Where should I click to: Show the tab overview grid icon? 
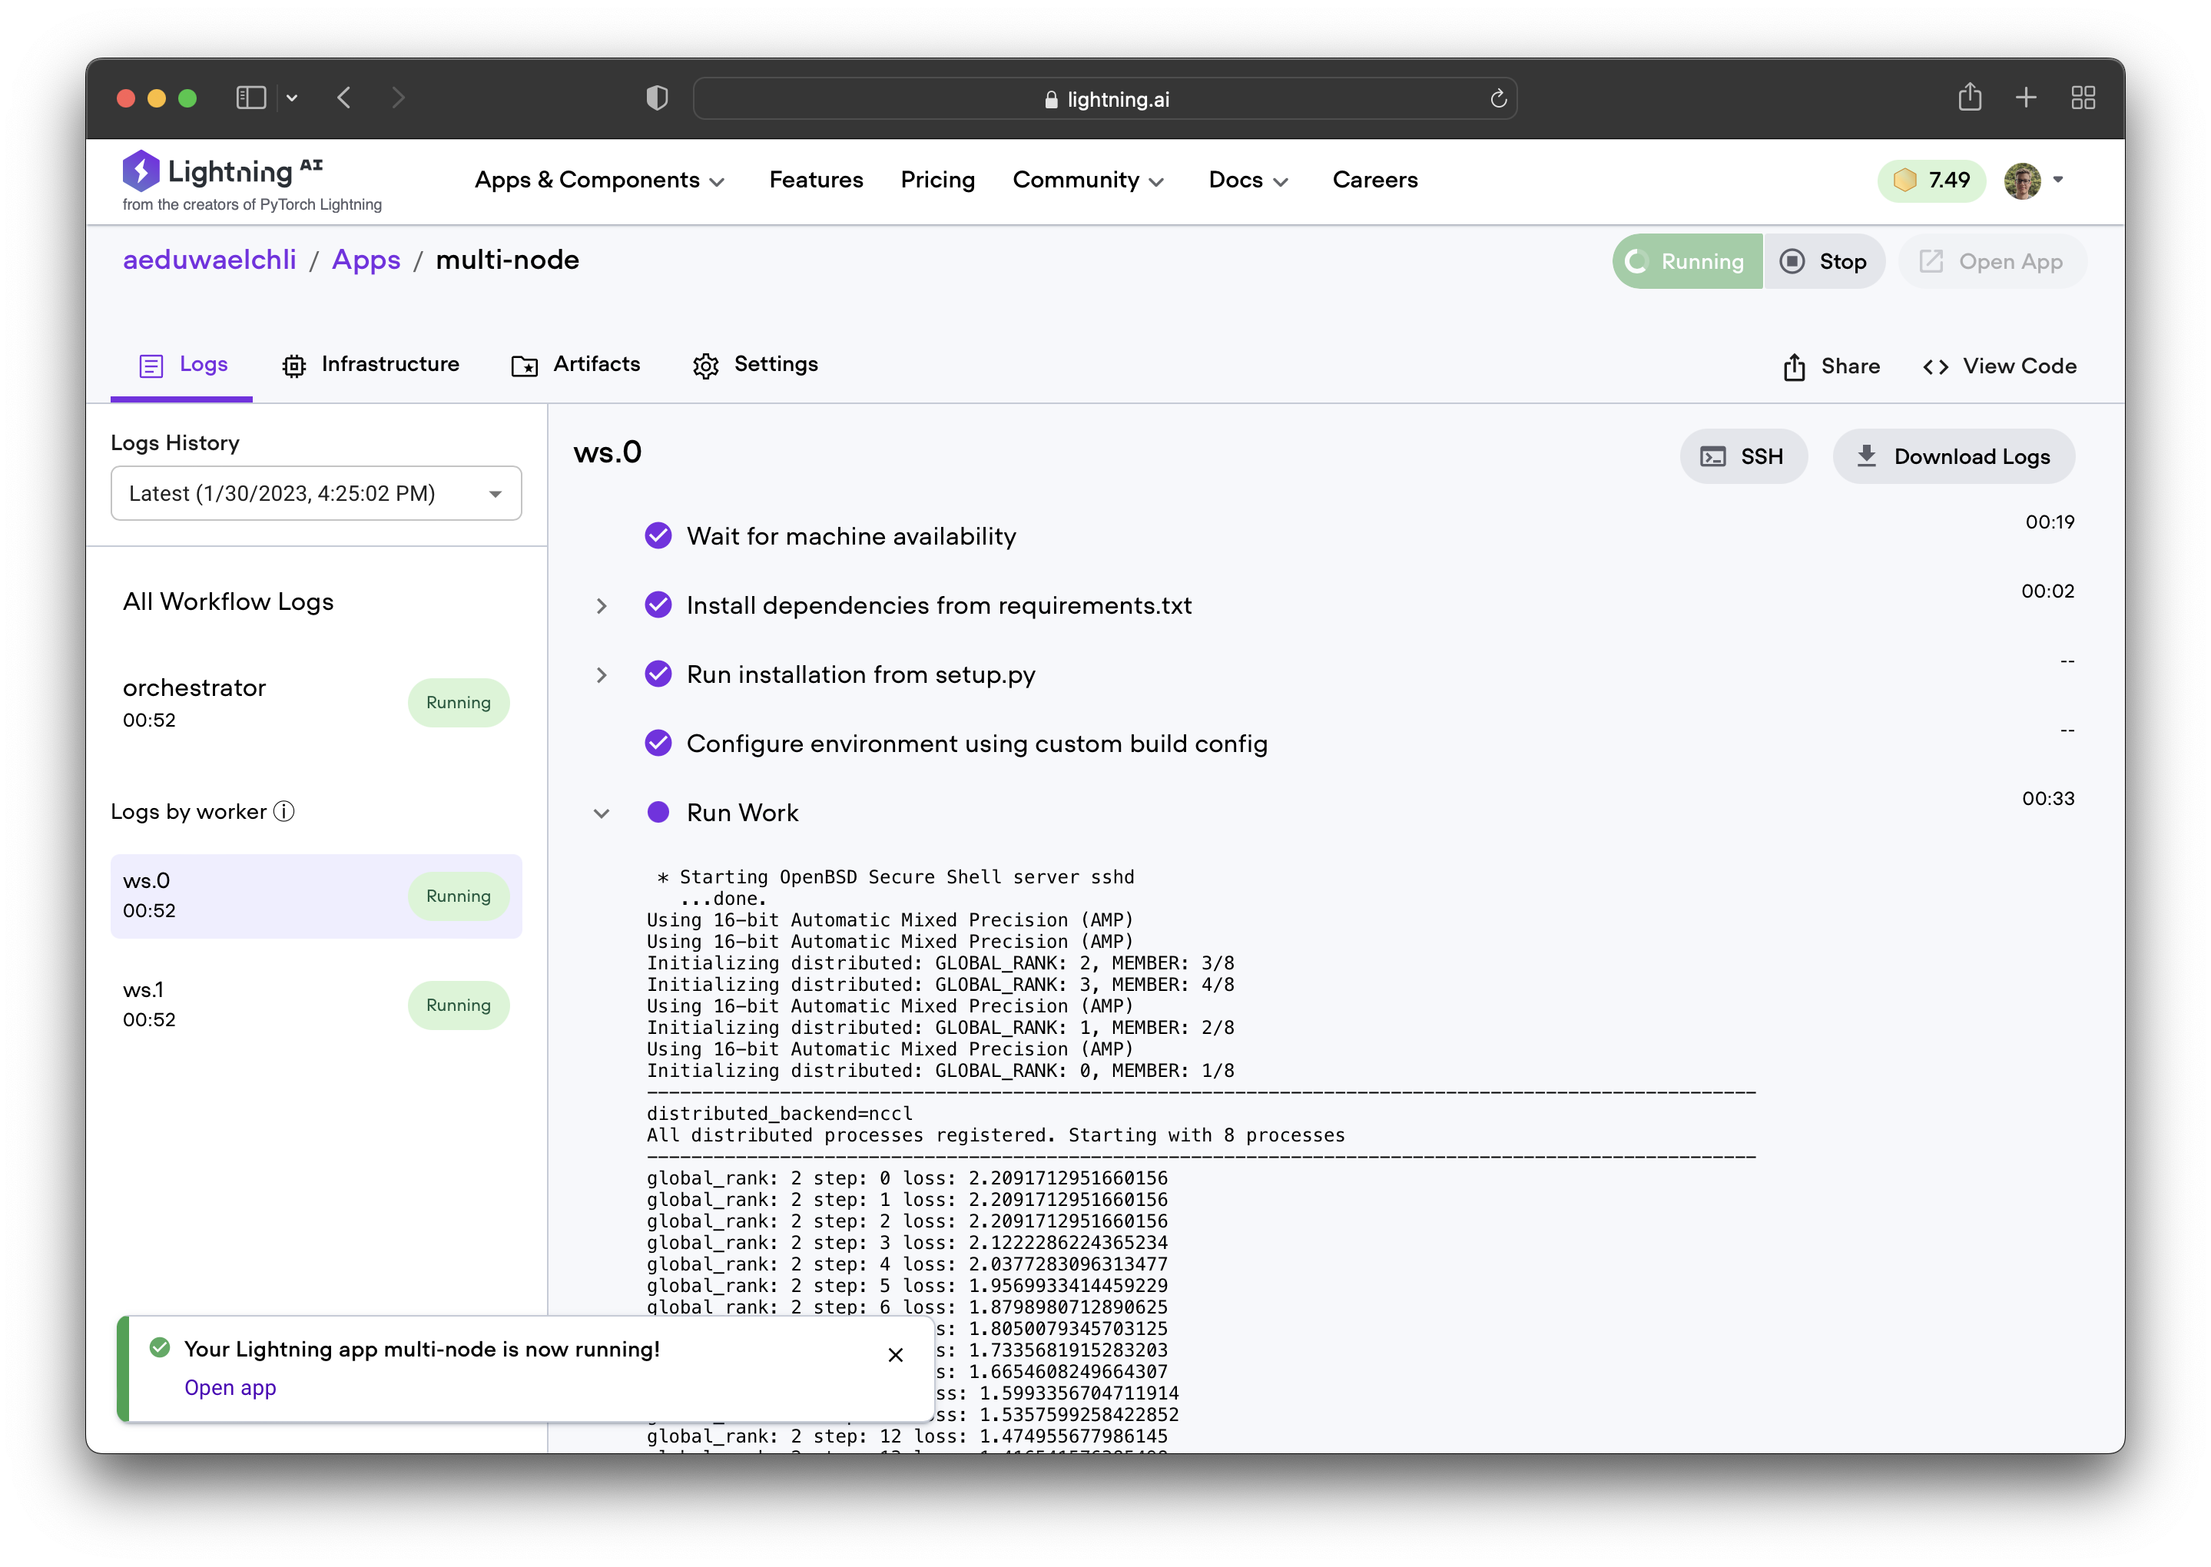pos(2083,98)
